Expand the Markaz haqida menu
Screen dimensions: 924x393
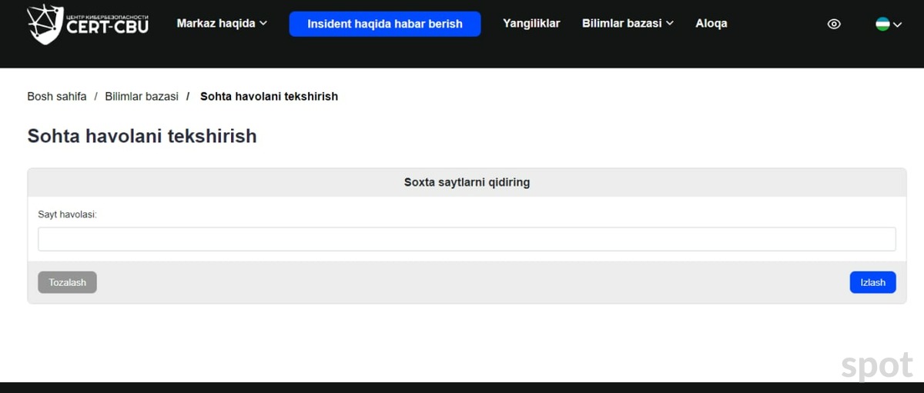222,23
